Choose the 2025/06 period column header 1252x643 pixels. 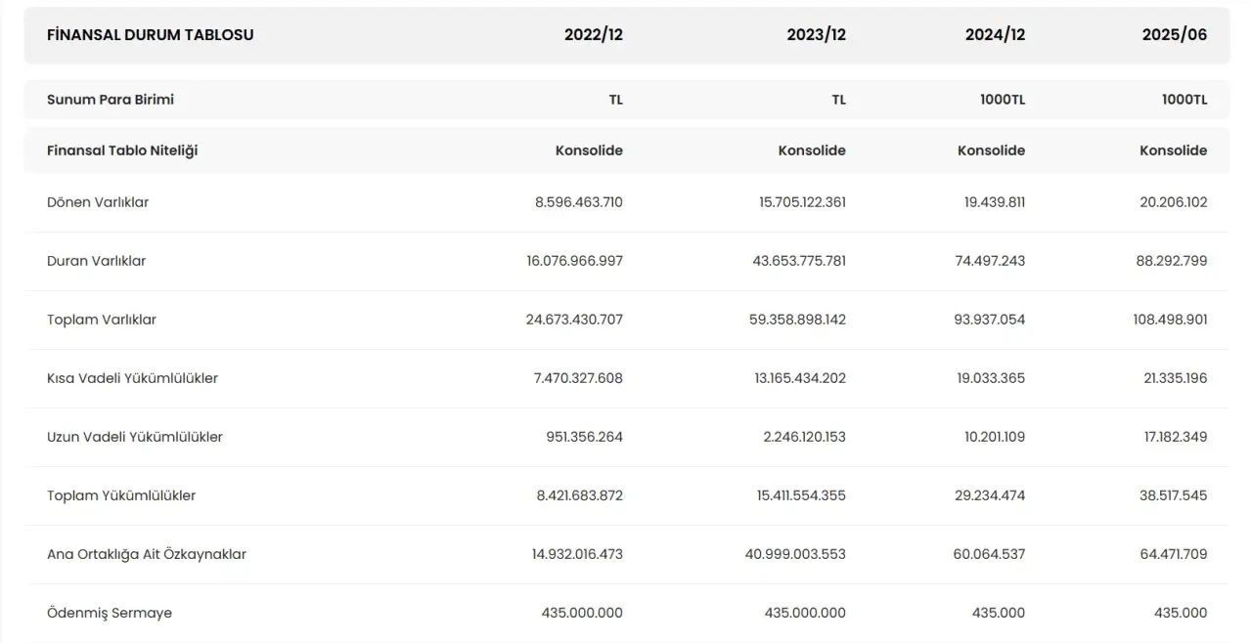pos(1174,35)
